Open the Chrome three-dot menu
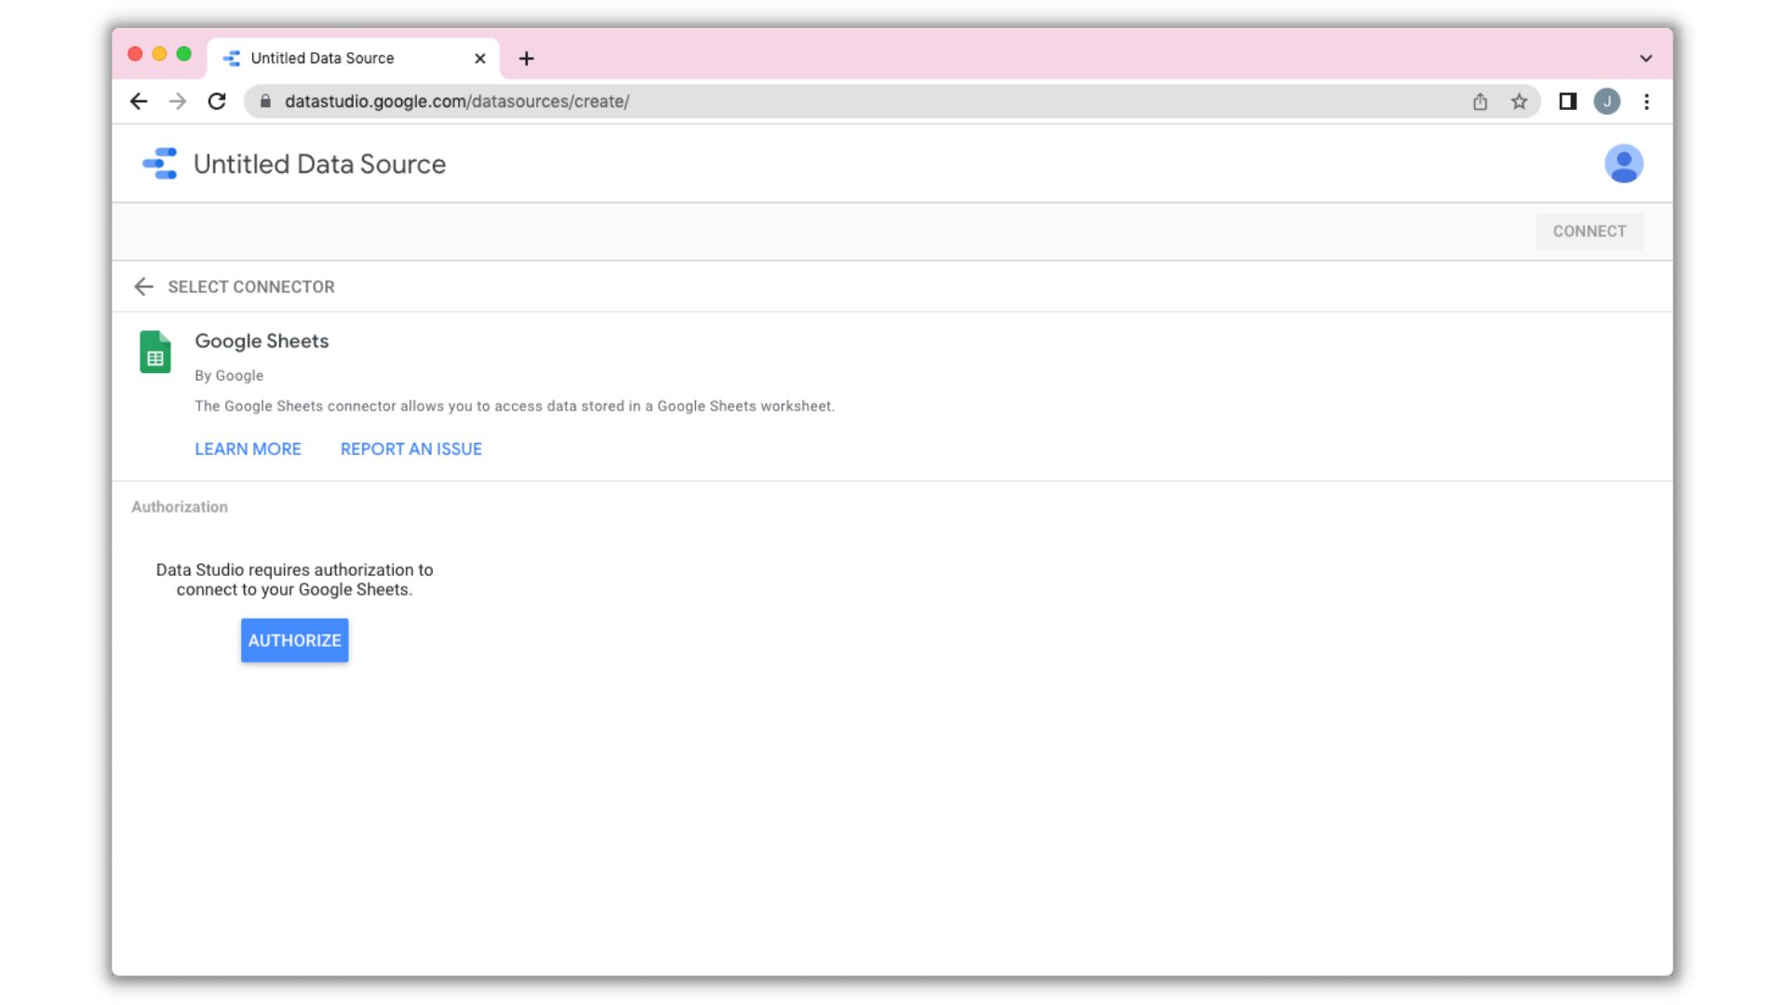This screenshot has height=1005, width=1787. (x=1646, y=101)
